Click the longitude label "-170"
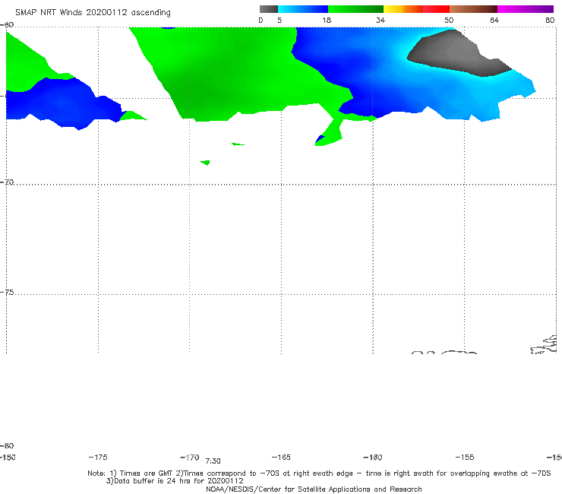The height and width of the screenshot is (494, 562). point(190,457)
